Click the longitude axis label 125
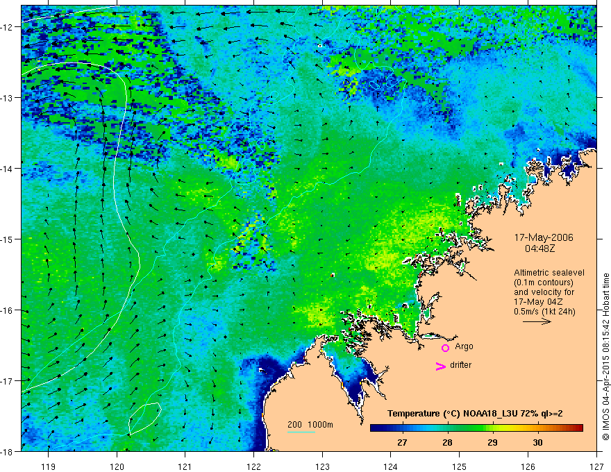 point(460,466)
